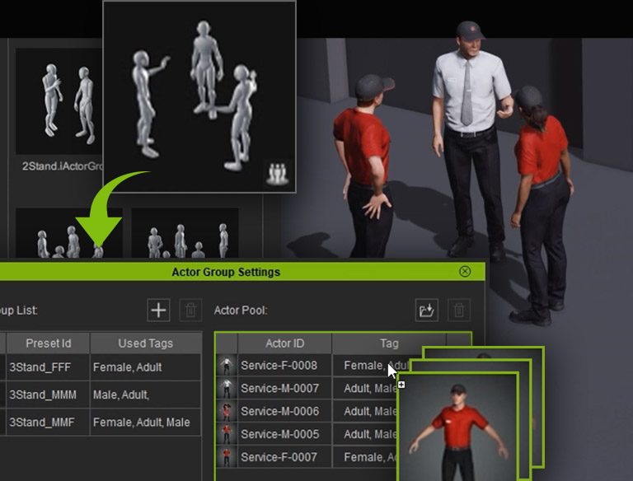Screen dimensions: 633x481
Task: Close the Actor Group Settings dialog
Action: 465,272
